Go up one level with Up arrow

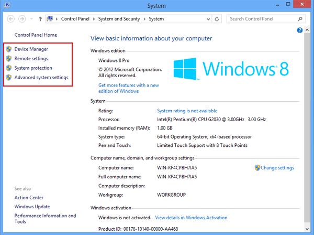coord(40,19)
